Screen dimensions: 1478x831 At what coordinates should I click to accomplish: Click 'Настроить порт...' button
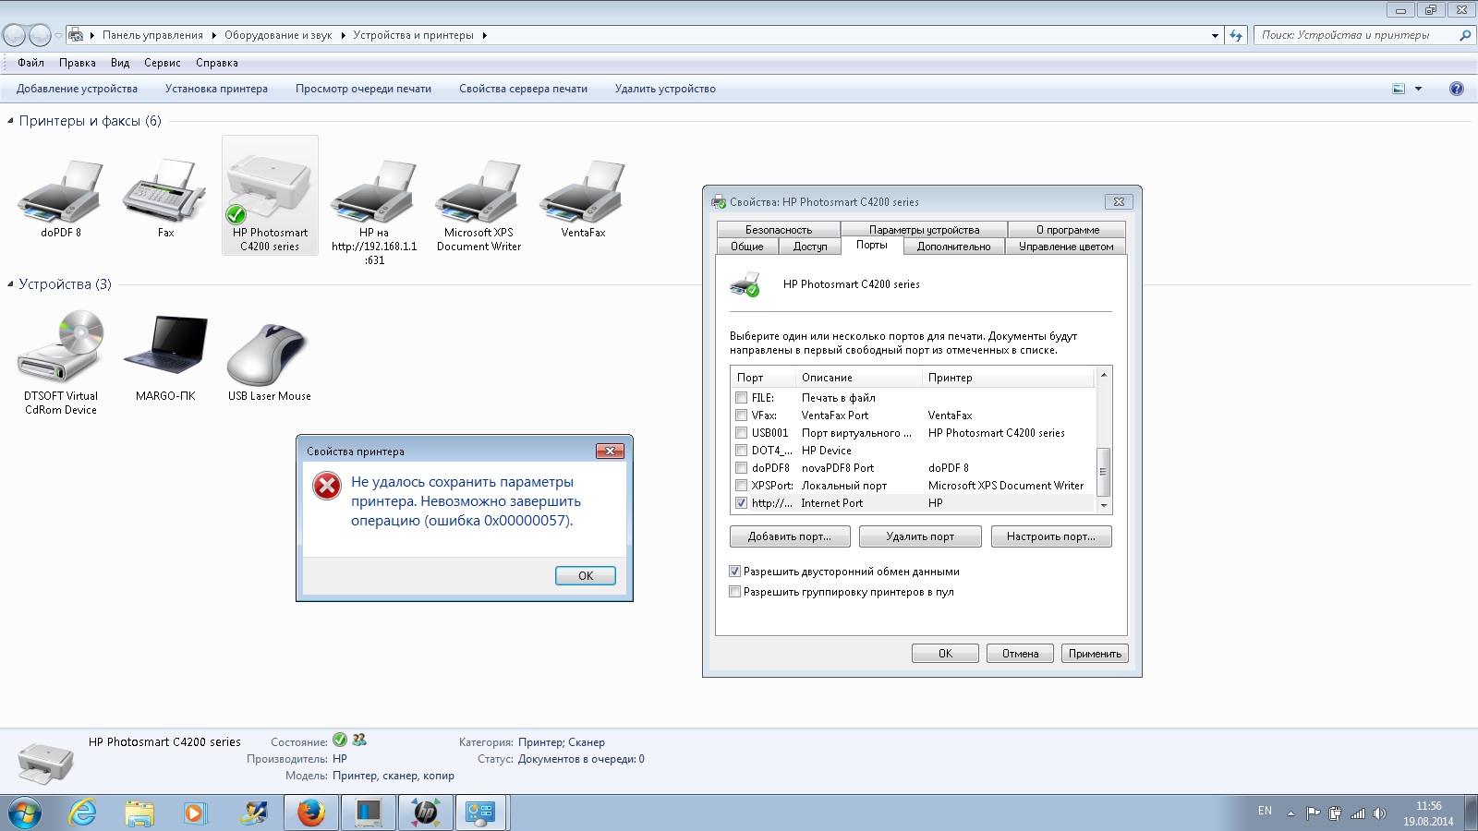(1051, 536)
